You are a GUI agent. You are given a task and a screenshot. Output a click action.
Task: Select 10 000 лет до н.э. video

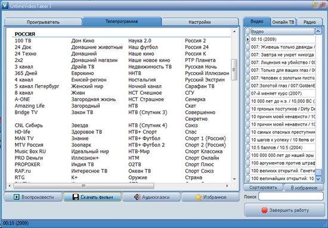click(283, 101)
